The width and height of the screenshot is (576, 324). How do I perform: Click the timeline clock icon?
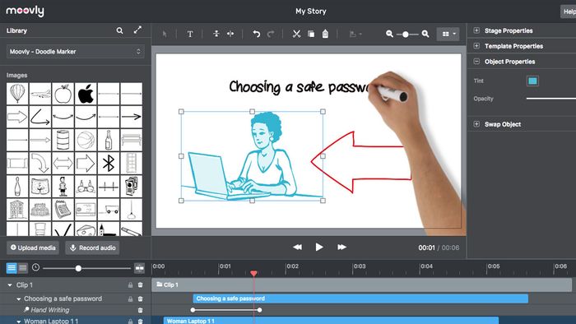tap(35, 267)
